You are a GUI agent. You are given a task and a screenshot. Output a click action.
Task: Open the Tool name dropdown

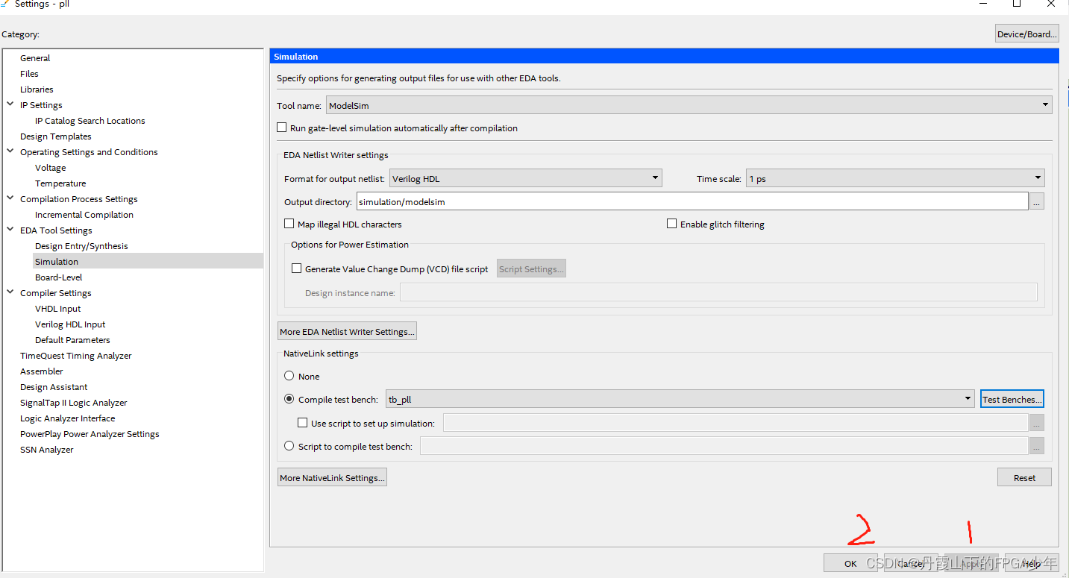(x=689, y=105)
